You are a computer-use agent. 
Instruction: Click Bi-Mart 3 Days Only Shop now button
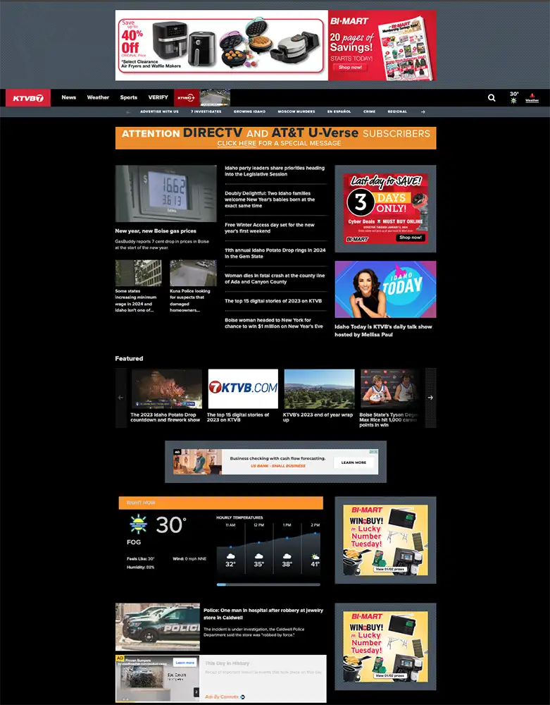tap(411, 238)
